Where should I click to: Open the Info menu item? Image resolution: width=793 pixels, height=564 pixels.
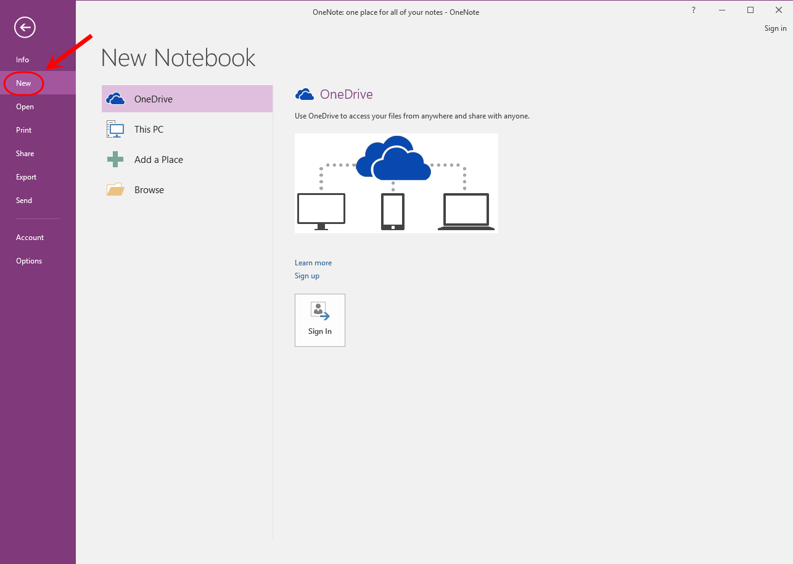38,60
